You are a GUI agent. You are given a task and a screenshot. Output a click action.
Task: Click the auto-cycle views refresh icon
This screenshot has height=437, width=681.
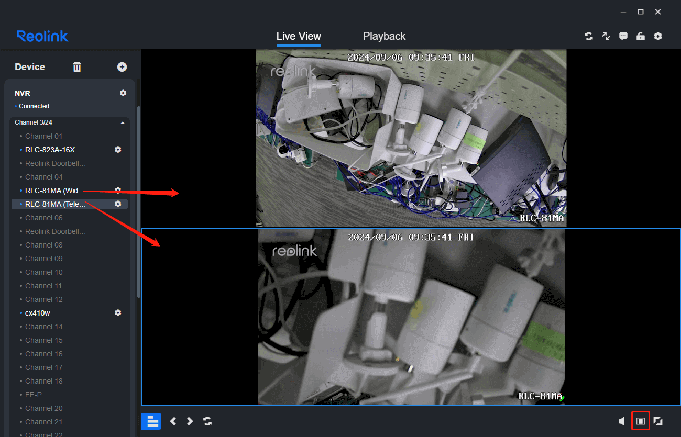point(207,421)
